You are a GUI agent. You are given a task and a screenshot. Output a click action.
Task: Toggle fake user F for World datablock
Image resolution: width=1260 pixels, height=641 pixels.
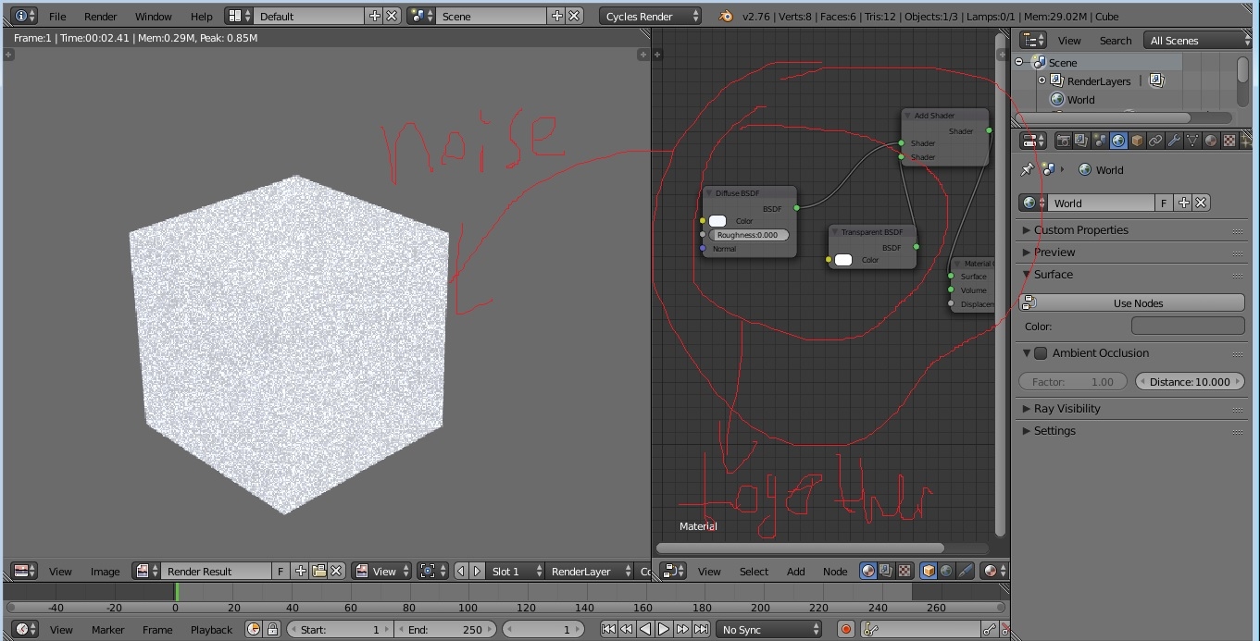coord(1164,203)
